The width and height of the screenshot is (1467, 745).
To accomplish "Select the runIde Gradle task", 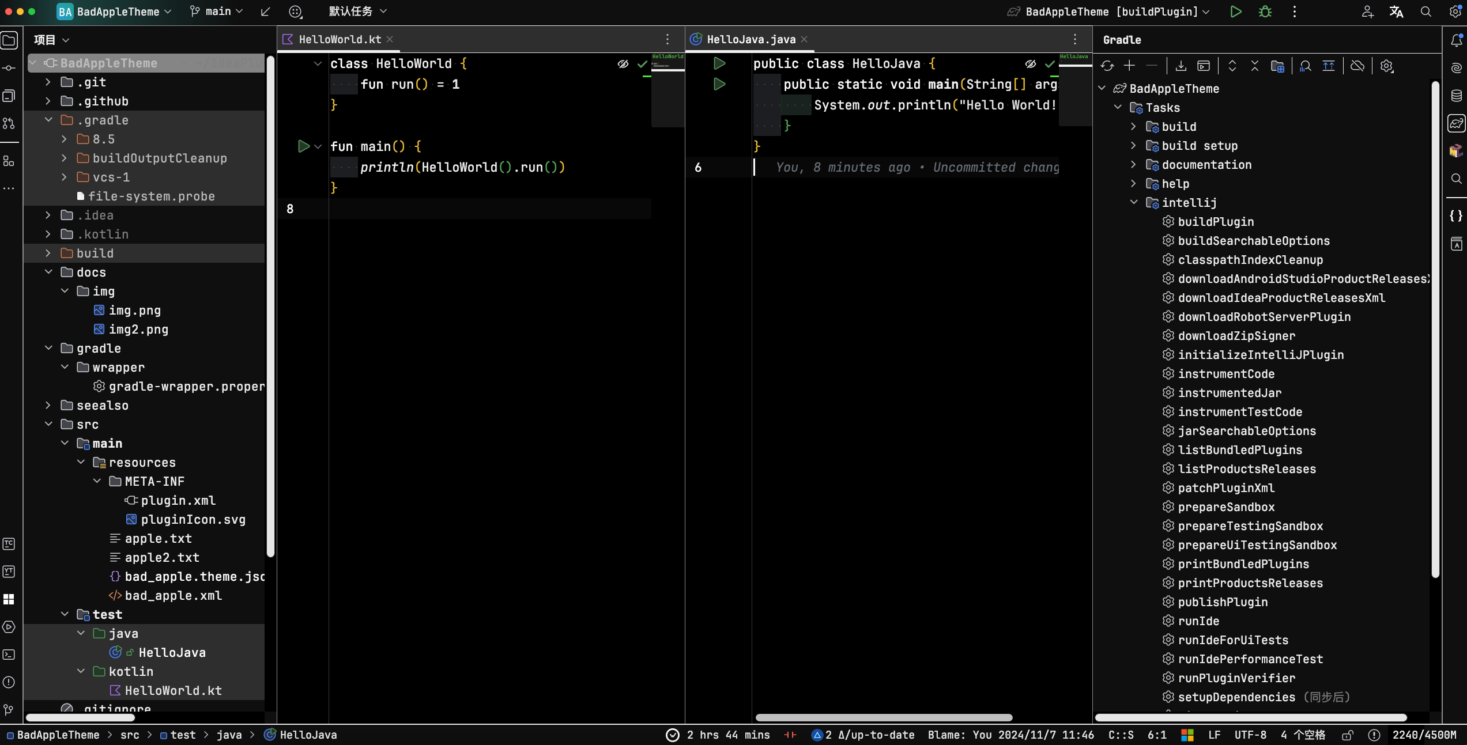I will [x=1198, y=621].
